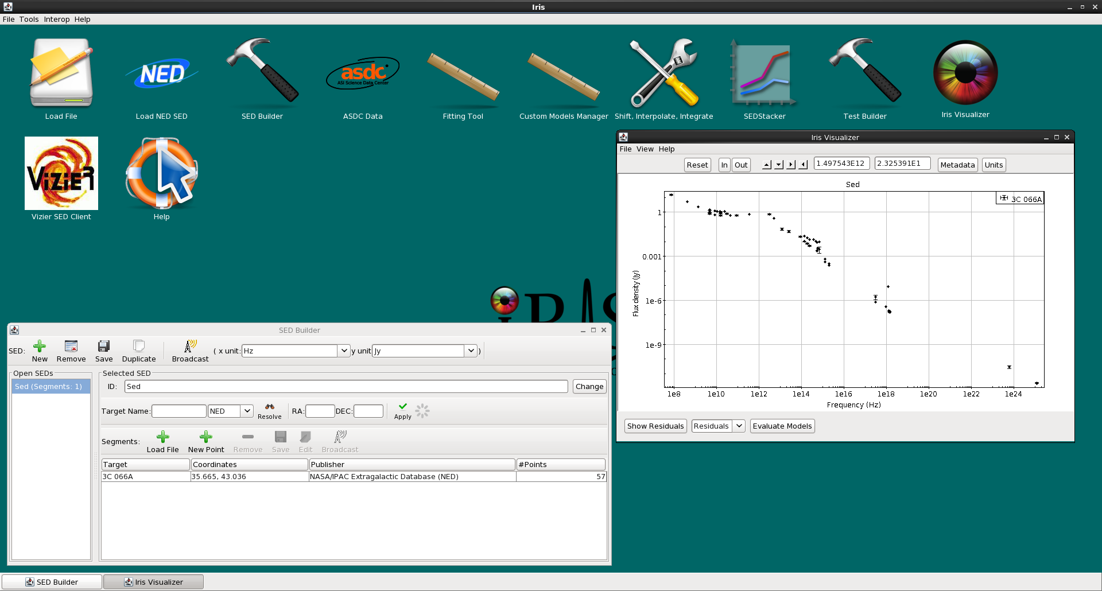
Task: Open the Custom Models Manager icon
Action: [564, 79]
